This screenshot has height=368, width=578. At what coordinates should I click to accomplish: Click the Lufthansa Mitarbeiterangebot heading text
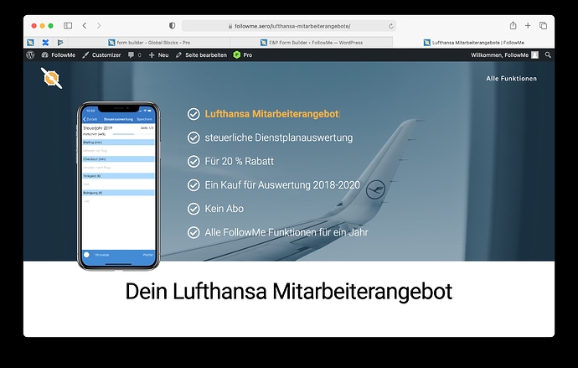click(271, 113)
